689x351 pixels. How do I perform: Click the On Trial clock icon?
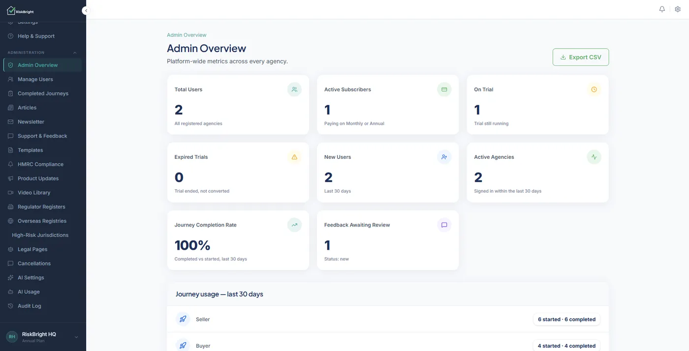(x=594, y=89)
